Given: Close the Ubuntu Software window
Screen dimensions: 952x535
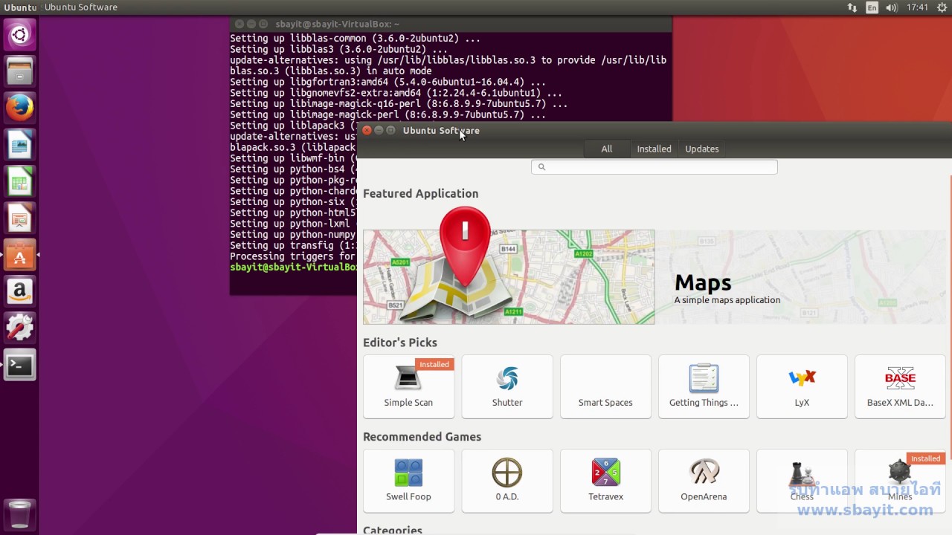Looking at the screenshot, I should pos(367,130).
